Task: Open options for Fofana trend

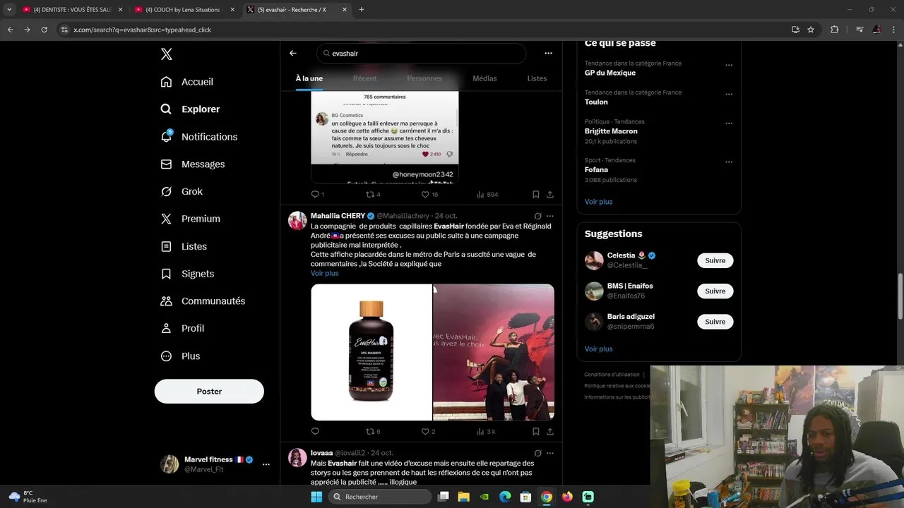Action: coord(729,162)
